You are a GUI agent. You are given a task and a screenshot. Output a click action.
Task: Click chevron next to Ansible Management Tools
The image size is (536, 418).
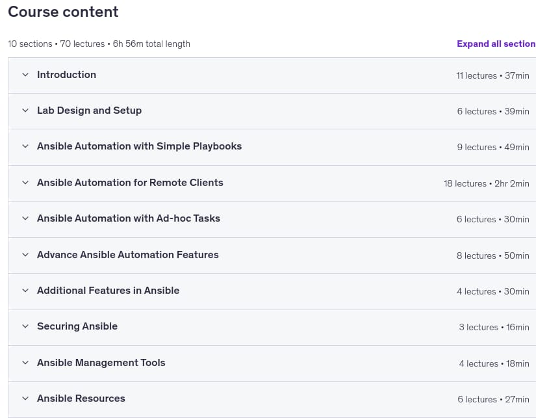point(25,363)
